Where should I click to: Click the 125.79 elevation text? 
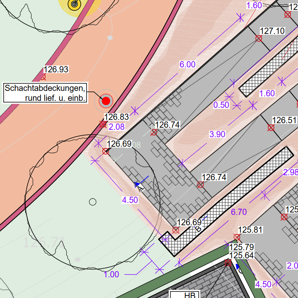241,247
